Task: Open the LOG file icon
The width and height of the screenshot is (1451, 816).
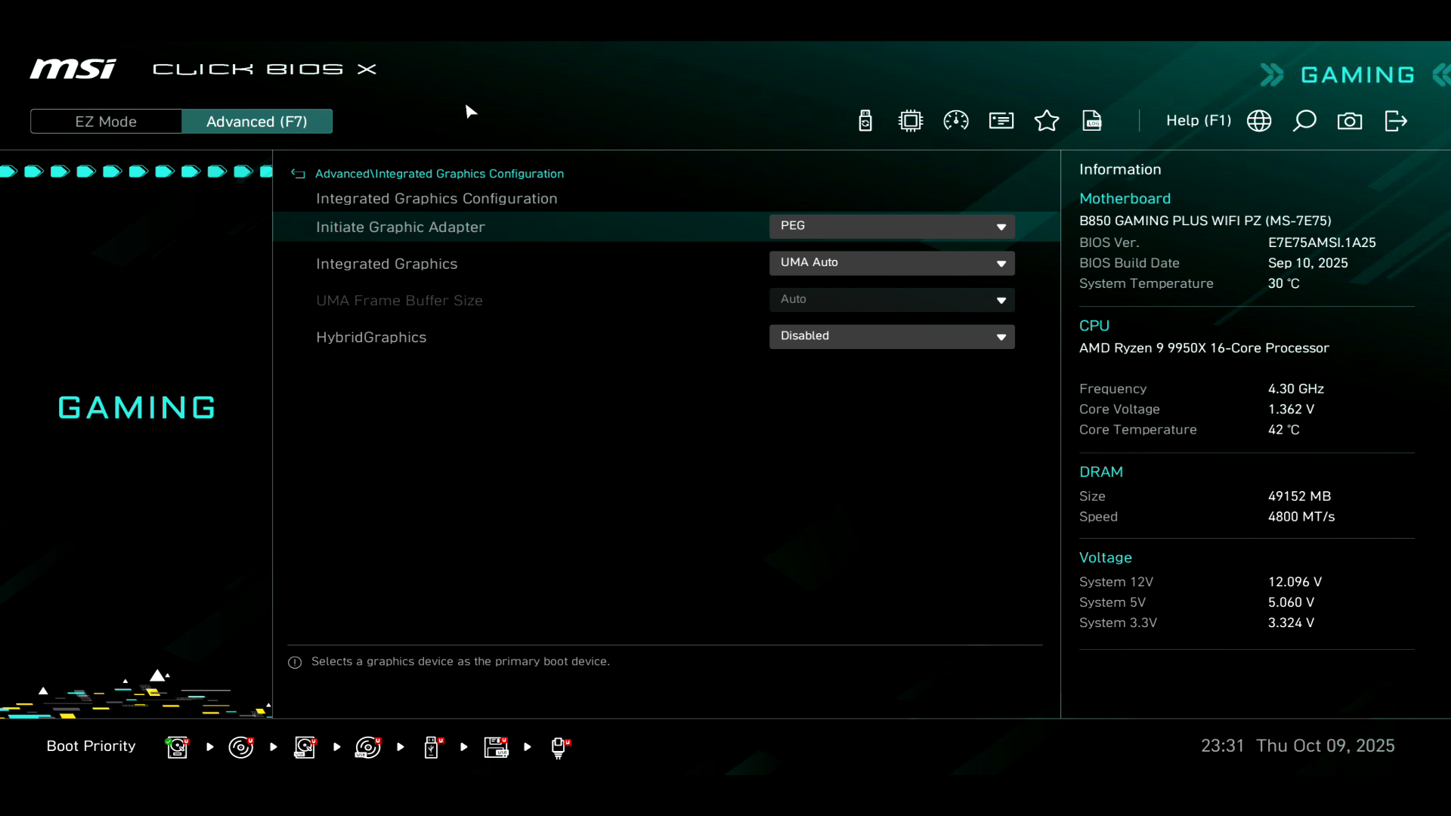Action: point(1092,121)
